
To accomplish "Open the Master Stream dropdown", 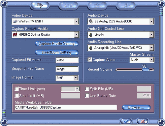I will point(151,60).
